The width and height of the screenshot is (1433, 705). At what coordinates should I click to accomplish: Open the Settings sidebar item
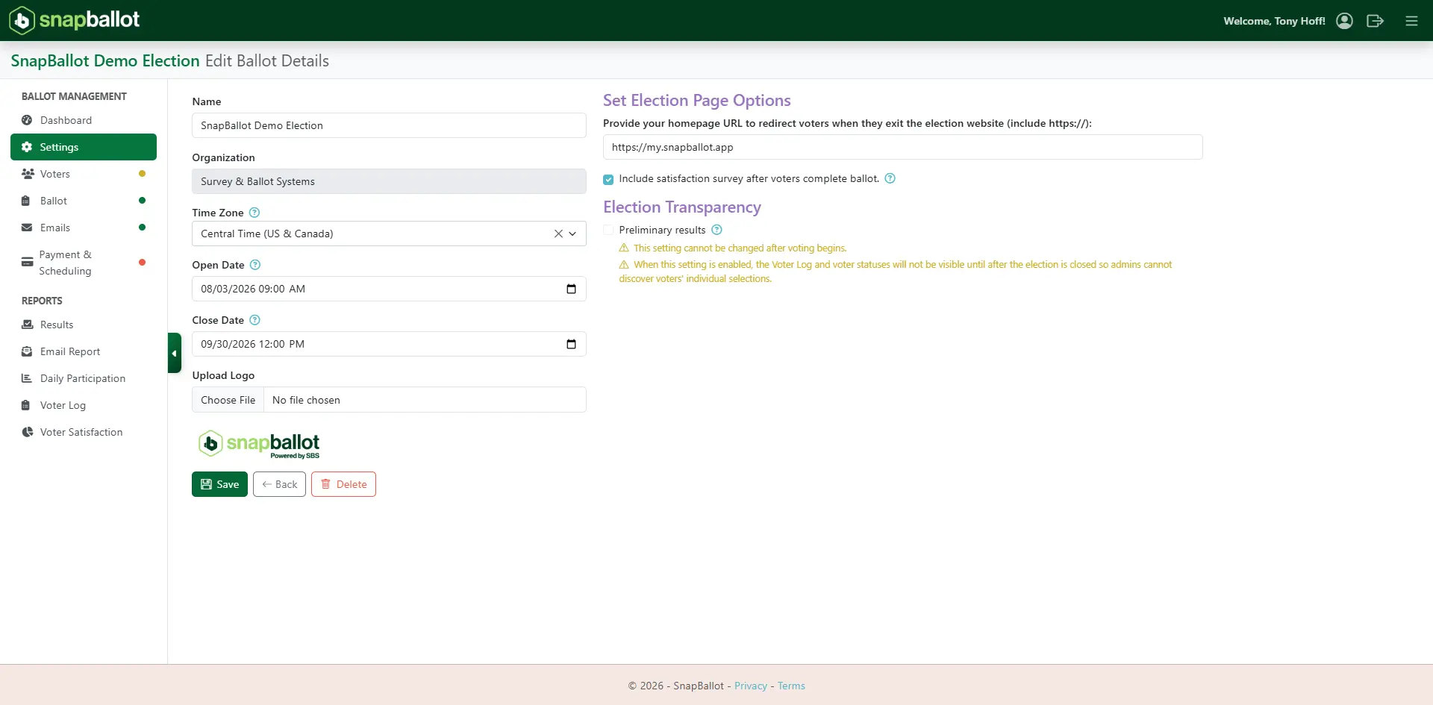coord(84,147)
